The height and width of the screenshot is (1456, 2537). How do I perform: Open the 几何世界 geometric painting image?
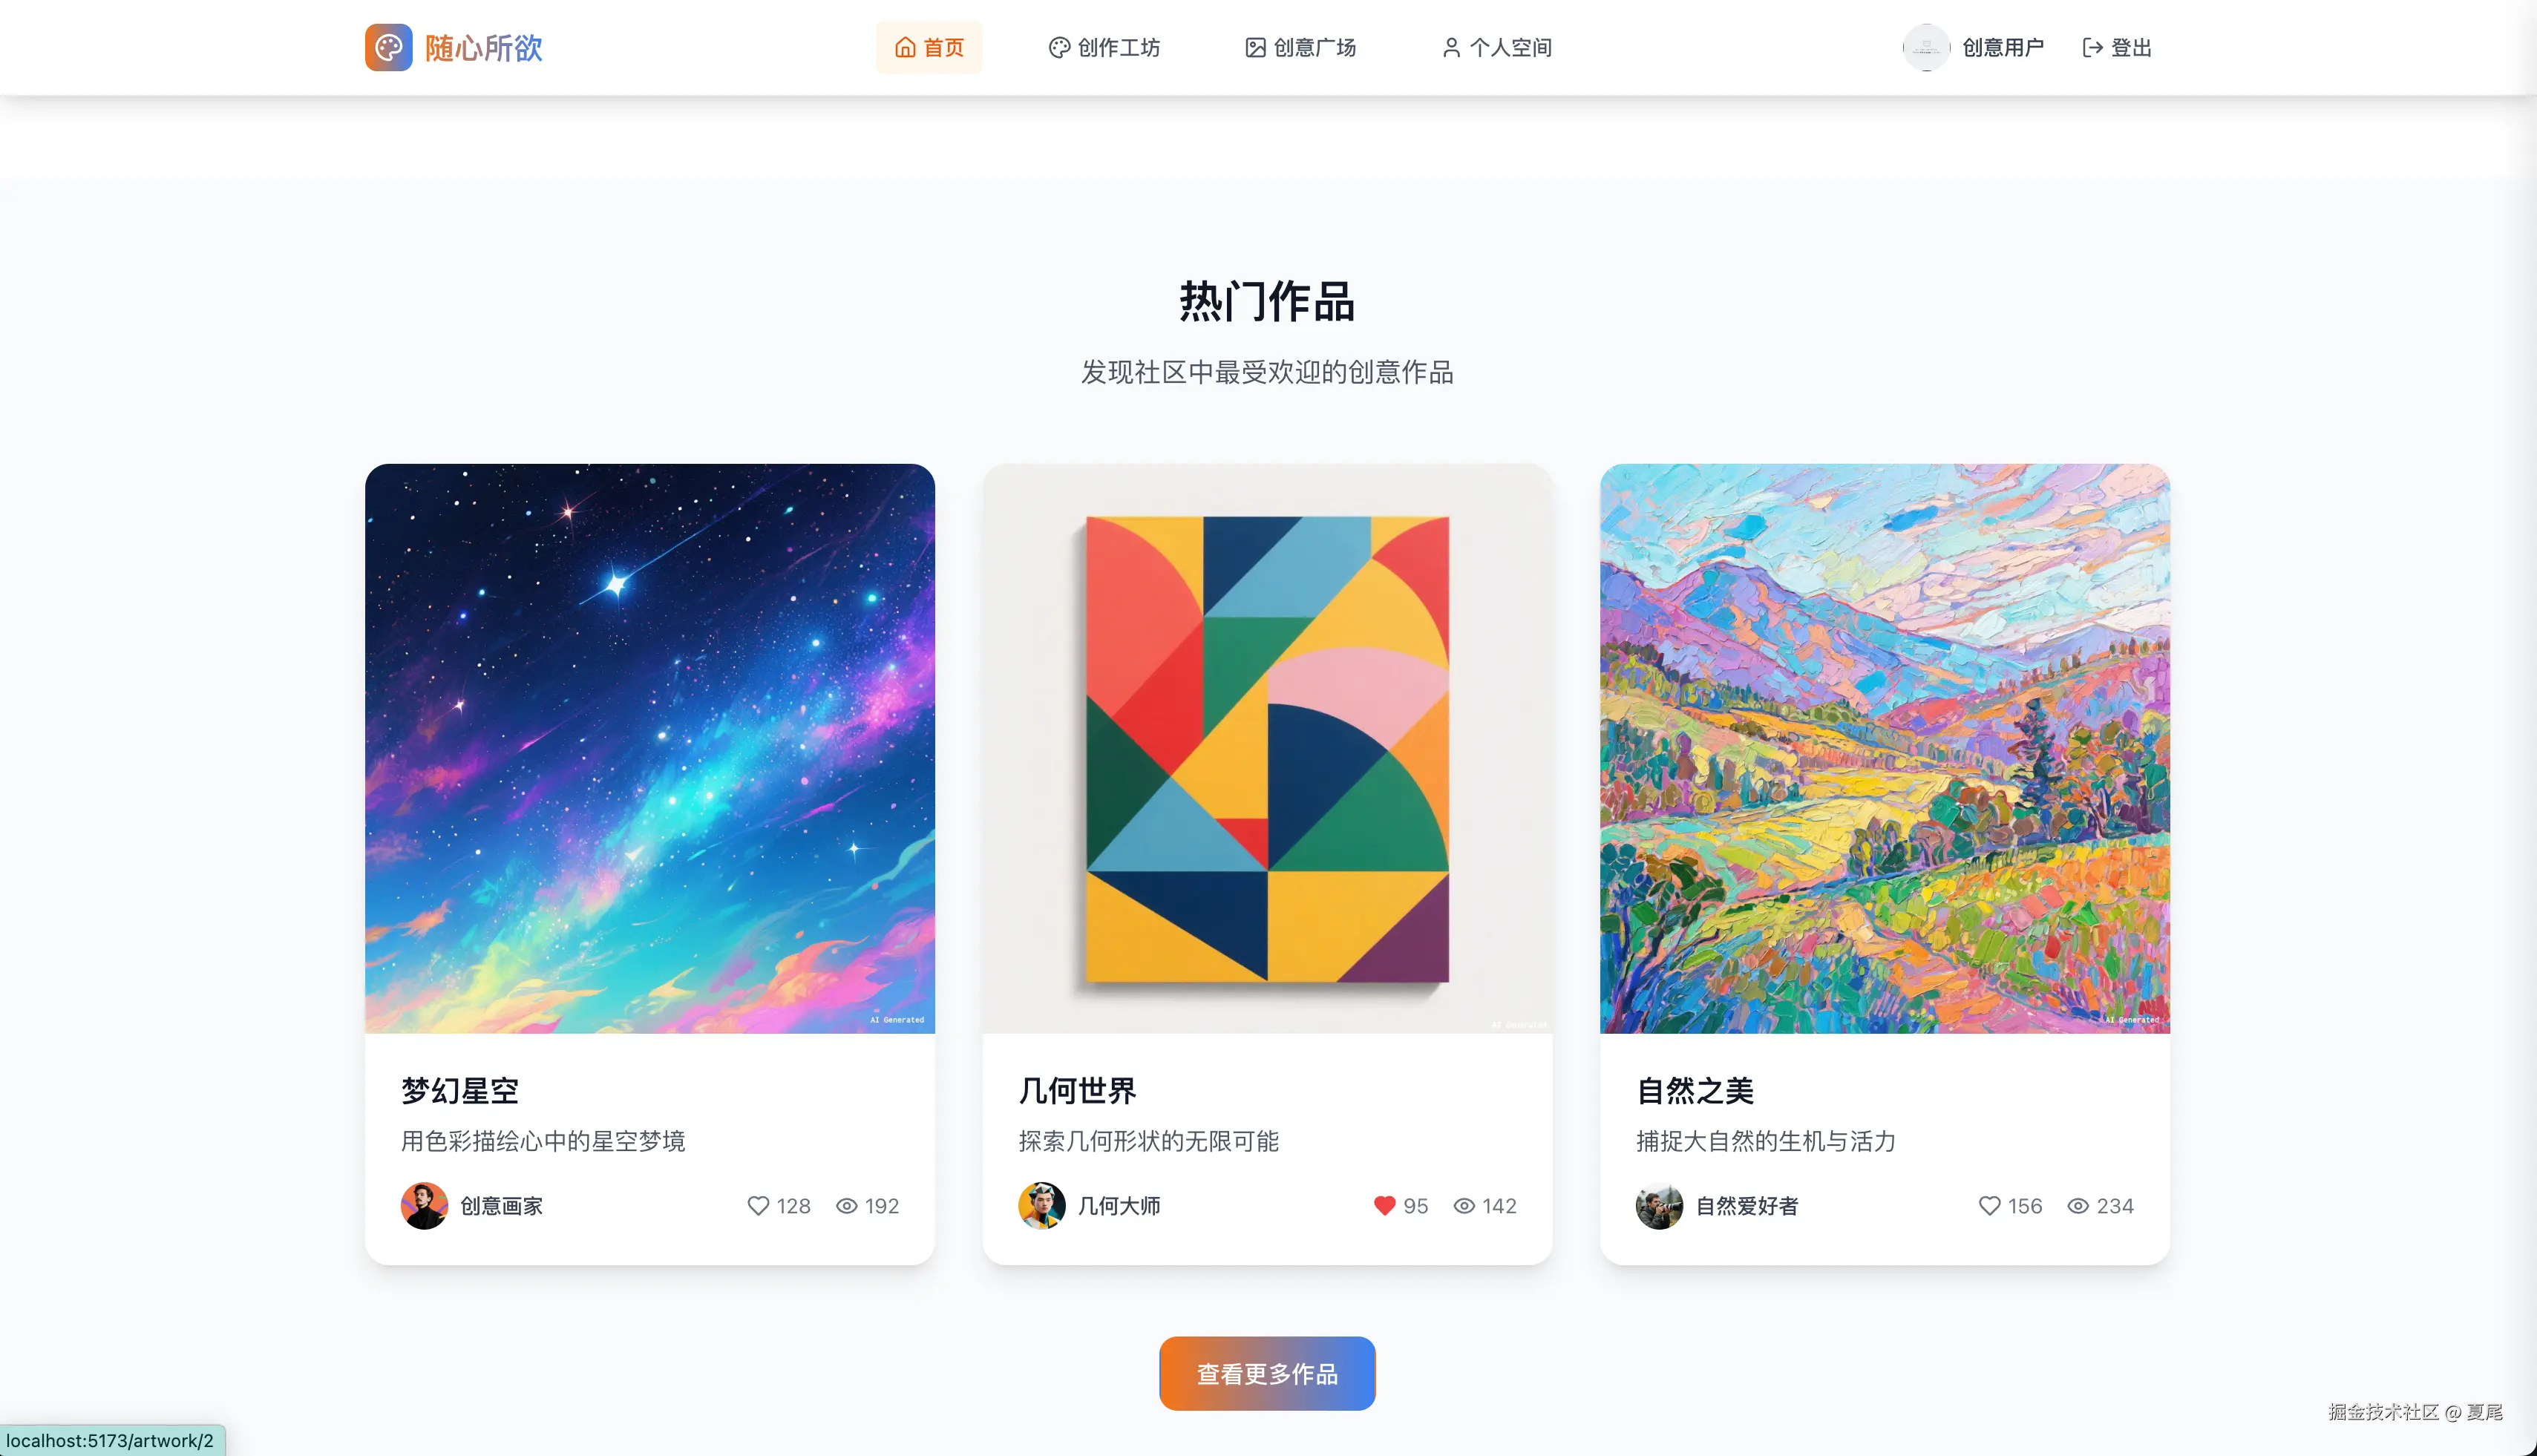point(1267,748)
